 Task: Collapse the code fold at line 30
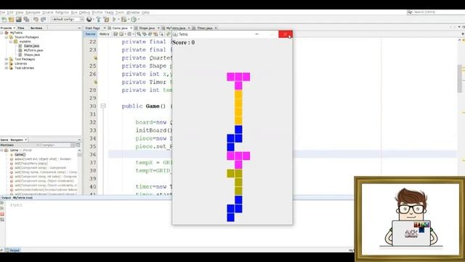pyautogui.click(x=103, y=106)
